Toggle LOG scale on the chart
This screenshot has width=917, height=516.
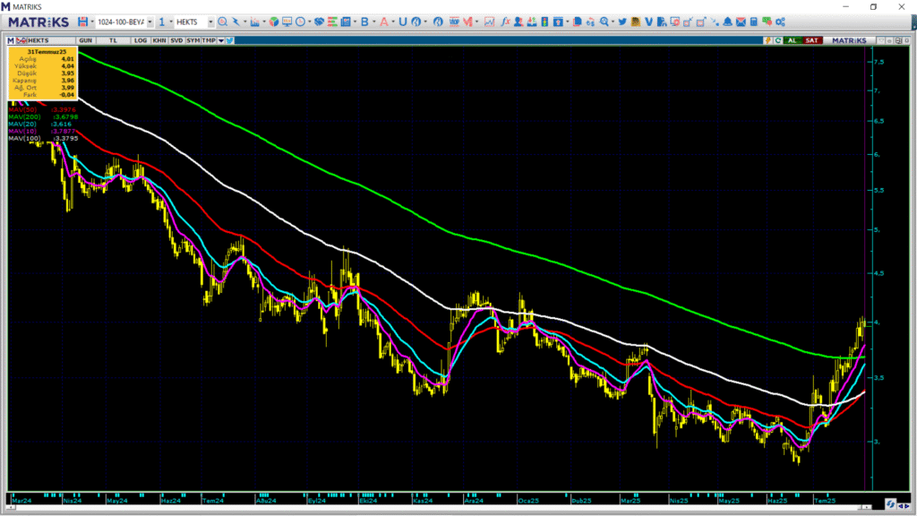(x=141, y=40)
